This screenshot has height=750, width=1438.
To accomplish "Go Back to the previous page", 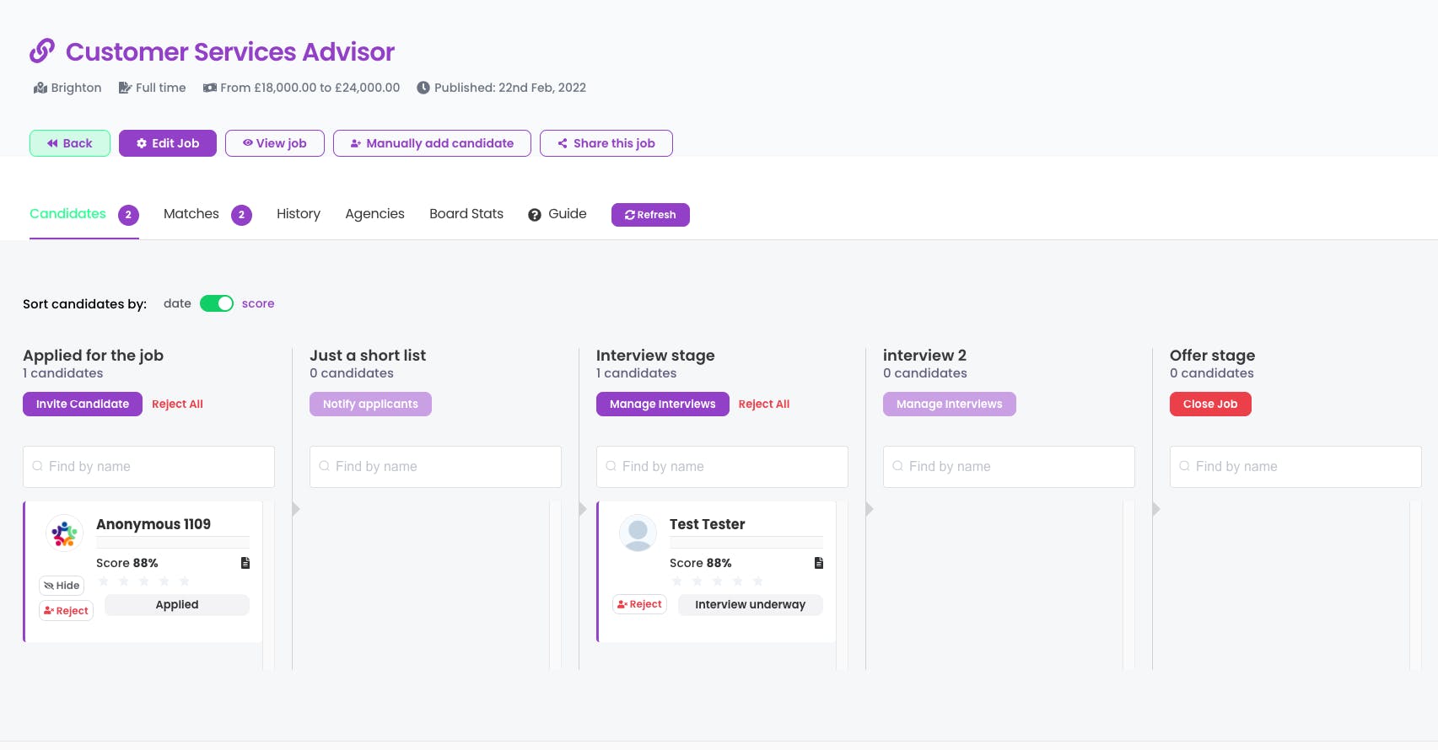I will pos(70,143).
